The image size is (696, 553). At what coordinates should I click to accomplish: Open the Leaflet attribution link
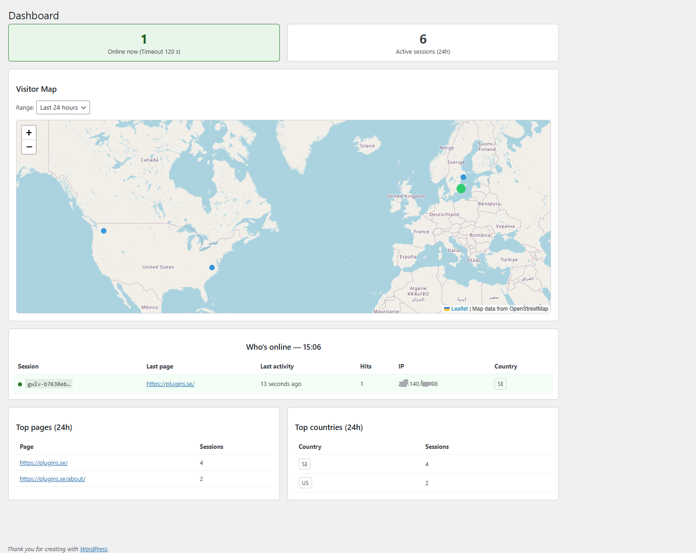click(x=459, y=309)
